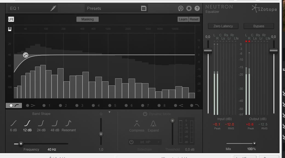Select band 8 tab
The width and height of the screenshot is (285, 158).
[162, 106]
